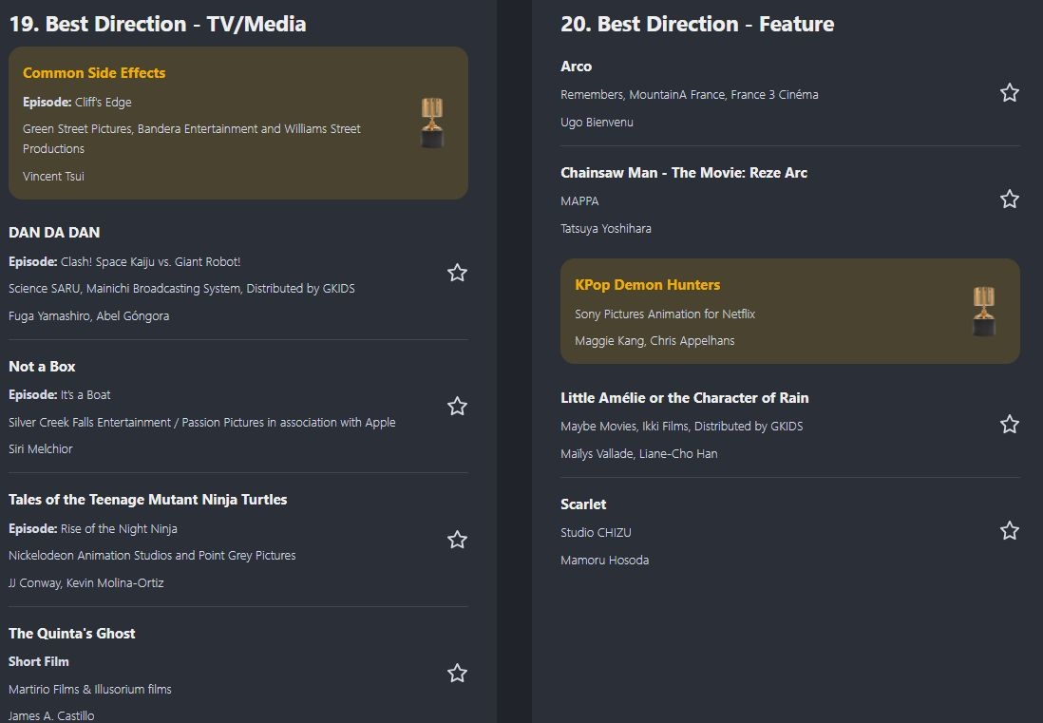The height and width of the screenshot is (723, 1043).
Task: Select the 19. Best Direction - TV/Media heading
Action: (x=158, y=24)
